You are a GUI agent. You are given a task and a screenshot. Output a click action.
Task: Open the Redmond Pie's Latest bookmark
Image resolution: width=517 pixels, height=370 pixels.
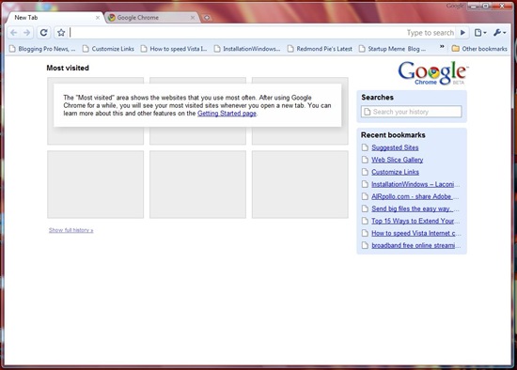320,49
